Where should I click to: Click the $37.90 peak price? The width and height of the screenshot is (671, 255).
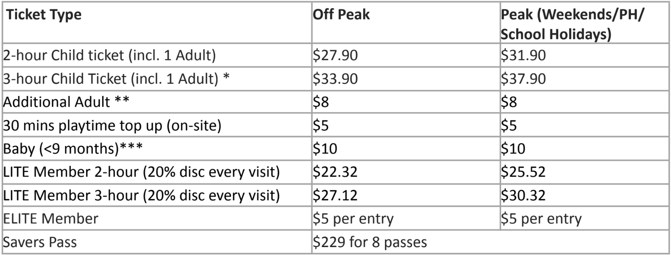tap(523, 79)
